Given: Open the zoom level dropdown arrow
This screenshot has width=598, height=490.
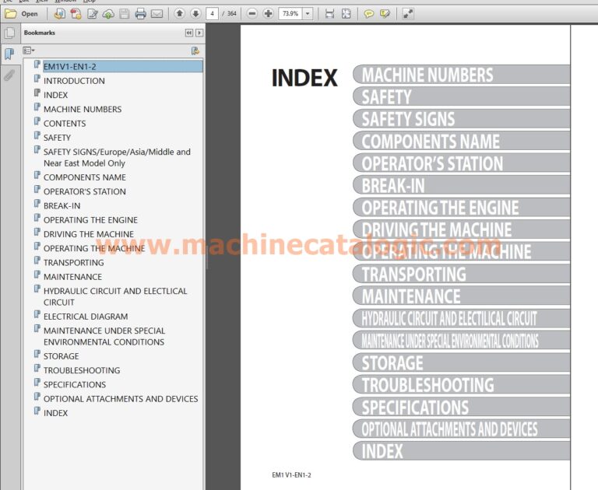Looking at the screenshot, I should point(308,14).
